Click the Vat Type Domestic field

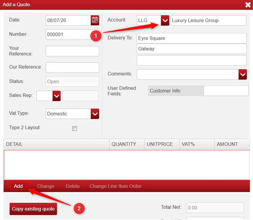click(x=68, y=114)
